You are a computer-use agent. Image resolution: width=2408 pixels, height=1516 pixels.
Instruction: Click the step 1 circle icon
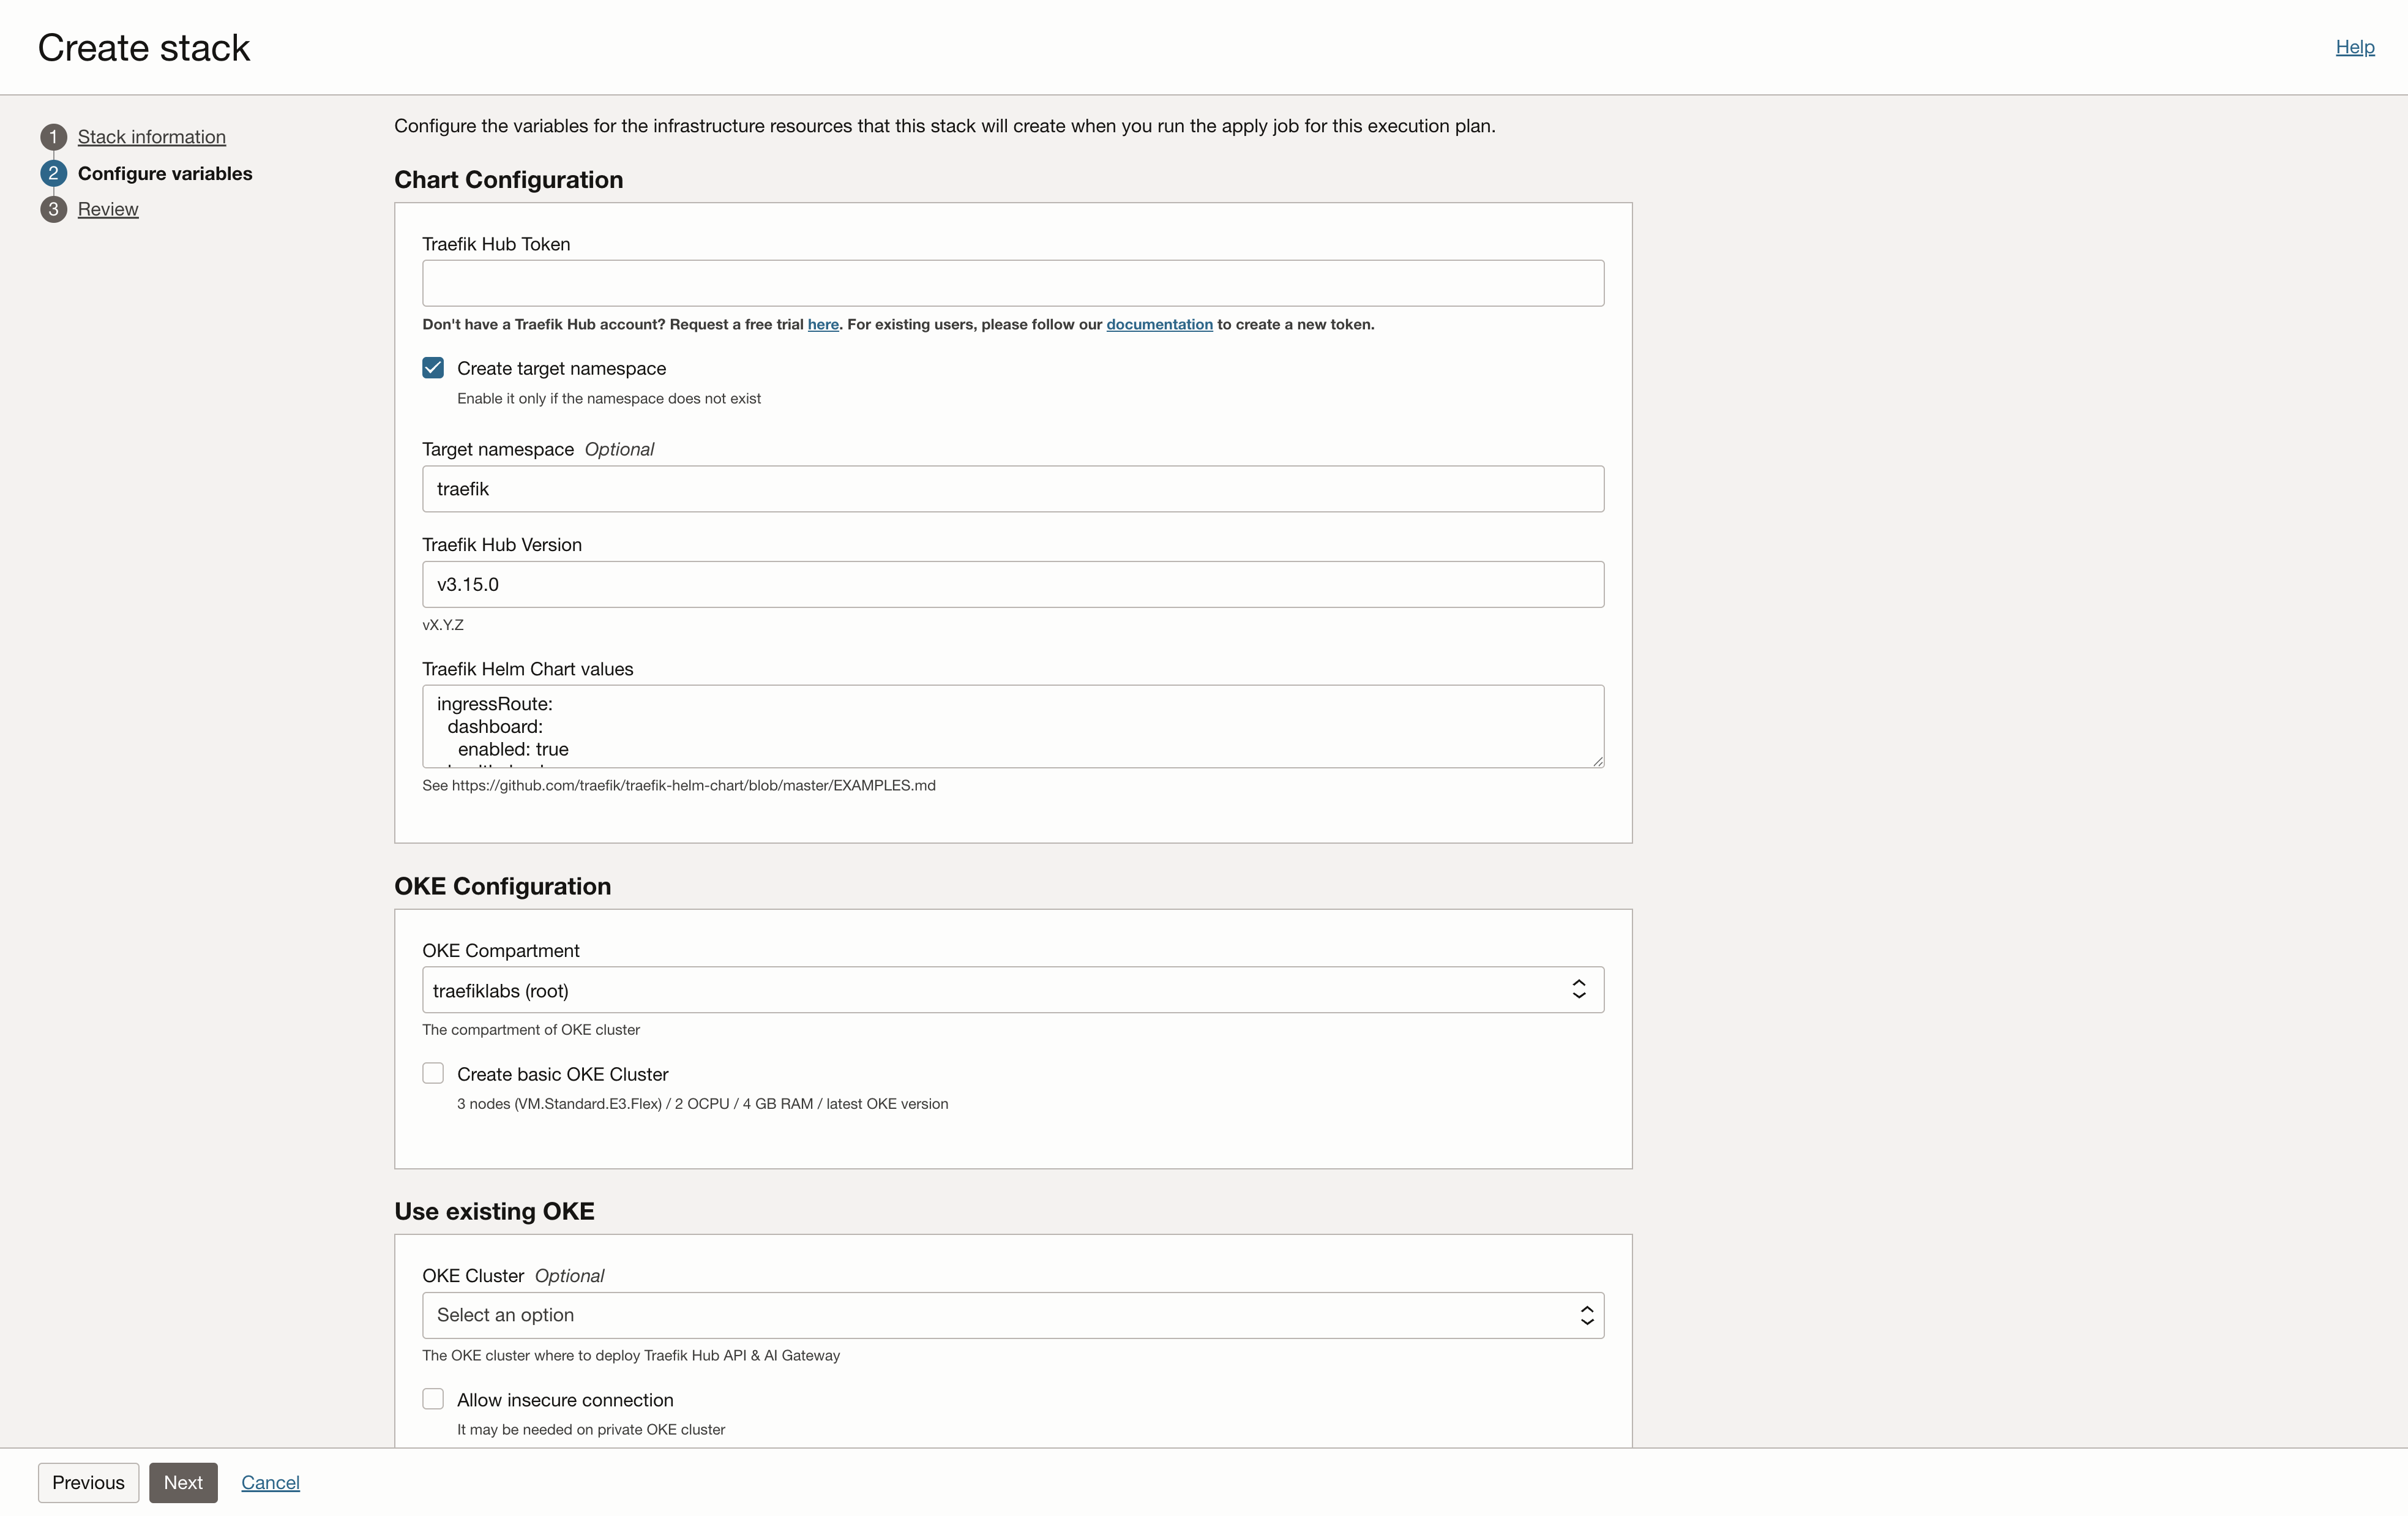click(53, 137)
